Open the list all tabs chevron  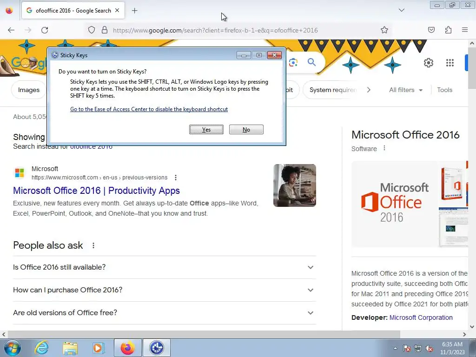coord(402,10)
